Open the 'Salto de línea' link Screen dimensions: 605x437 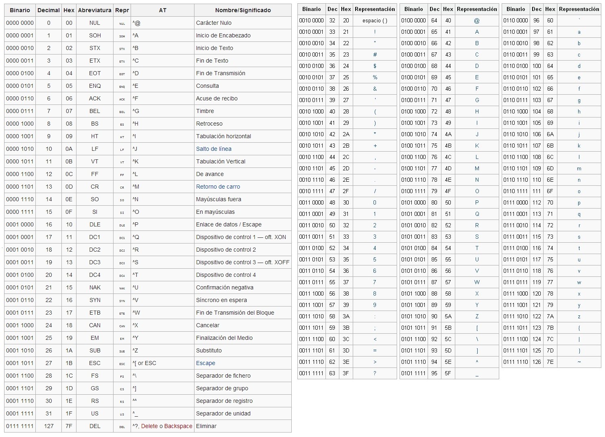[214, 149]
